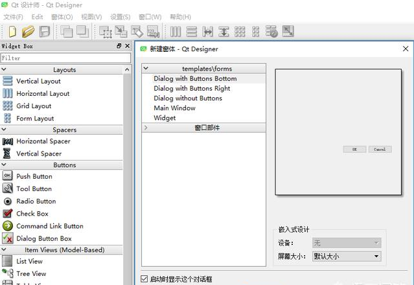Select the Edit Tab Order mode icon
This screenshot has height=285, width=414.
pyautogui.click(x=153, y=31)
